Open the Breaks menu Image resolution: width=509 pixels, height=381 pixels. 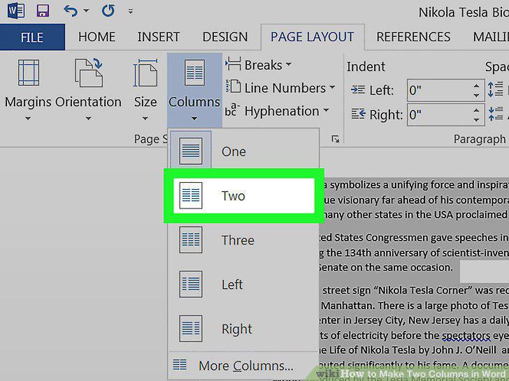coord(259,65)
